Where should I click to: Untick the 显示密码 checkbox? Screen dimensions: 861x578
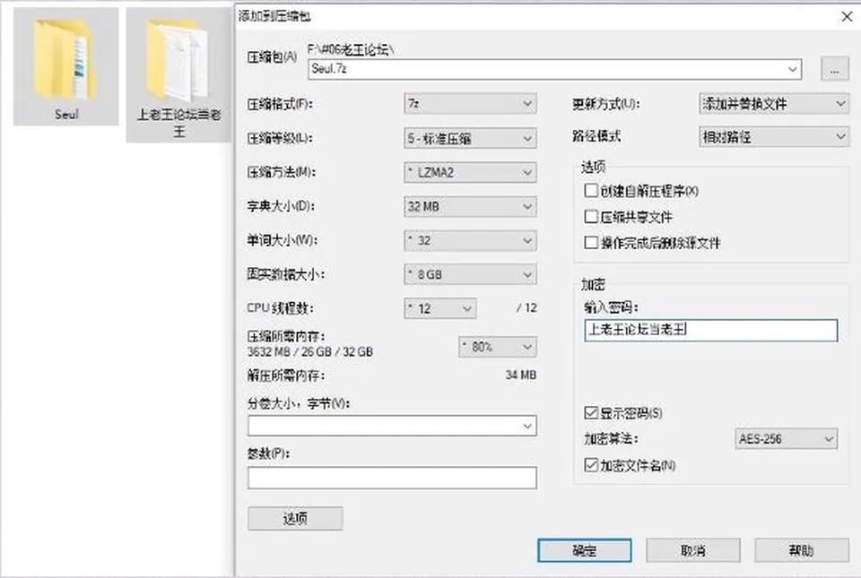[x=591, y=412]
